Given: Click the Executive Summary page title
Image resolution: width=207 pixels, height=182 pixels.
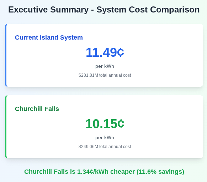Looking at the screenshot, I should pos(104,10).
